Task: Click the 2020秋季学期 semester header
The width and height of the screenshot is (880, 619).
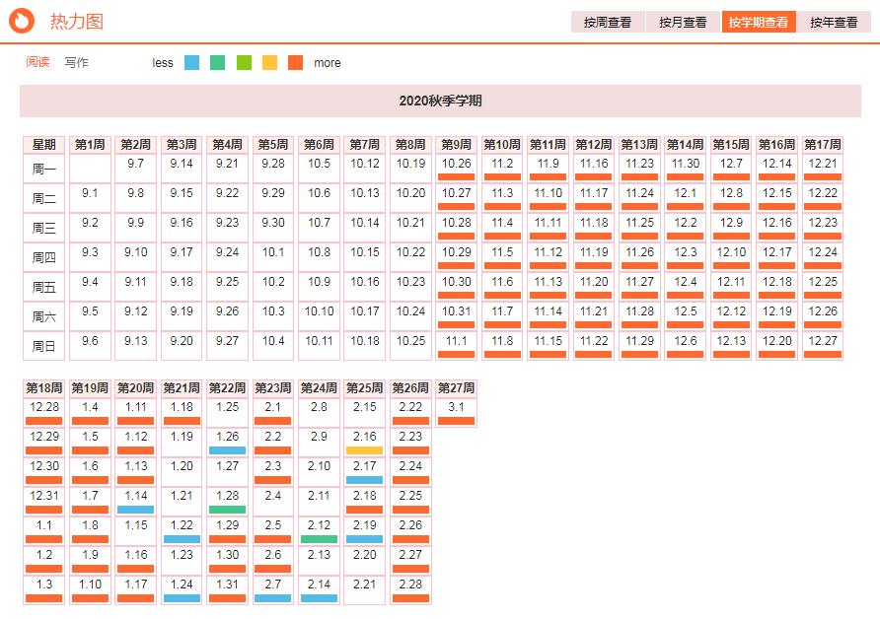Action: pyautogui.click(x=440, y=101)
